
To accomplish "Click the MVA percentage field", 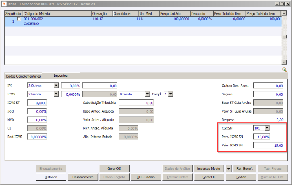I will [x=37, y=120].
